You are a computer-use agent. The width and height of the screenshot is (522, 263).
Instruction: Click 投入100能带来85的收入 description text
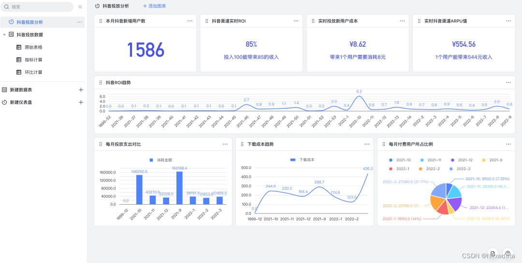(251, 57)
